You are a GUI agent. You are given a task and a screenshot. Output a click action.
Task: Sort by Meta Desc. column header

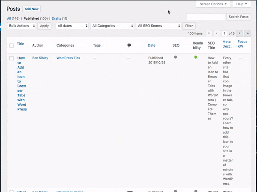click(227, 44)
